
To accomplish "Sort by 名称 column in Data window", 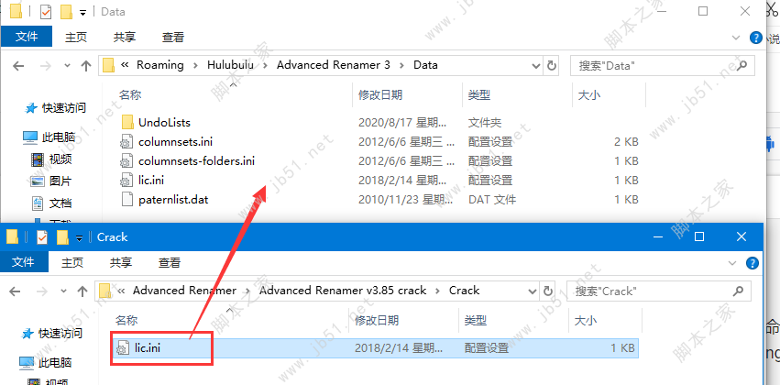I will (x=130, y=95).
